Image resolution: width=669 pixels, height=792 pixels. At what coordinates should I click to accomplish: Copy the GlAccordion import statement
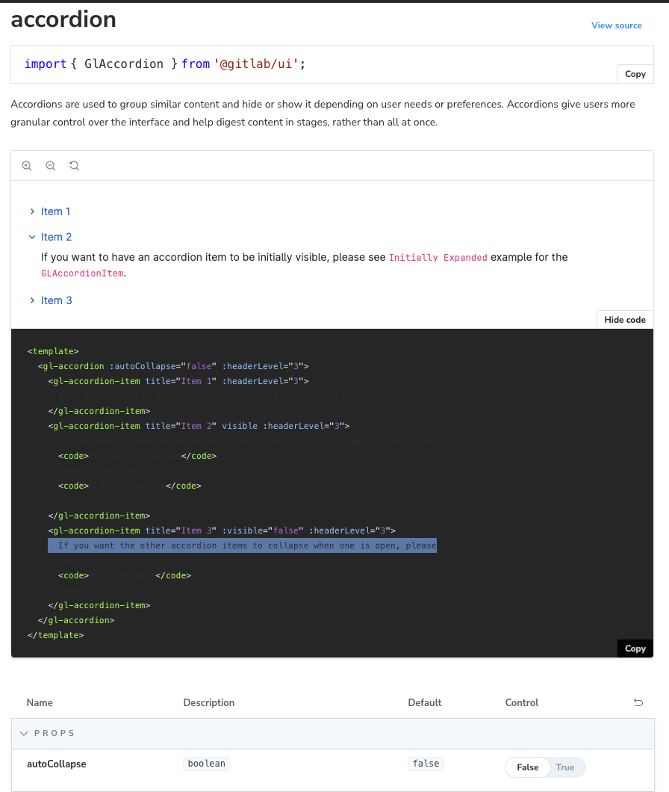tap(635, 74)
